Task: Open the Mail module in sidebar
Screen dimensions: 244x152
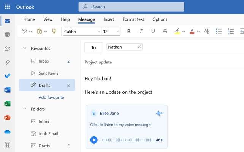Action: (7, 21)
